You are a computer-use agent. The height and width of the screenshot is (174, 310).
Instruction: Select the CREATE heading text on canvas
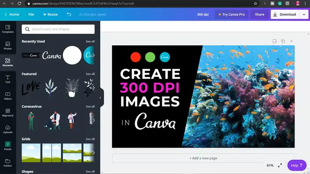[x=150, y=74]
